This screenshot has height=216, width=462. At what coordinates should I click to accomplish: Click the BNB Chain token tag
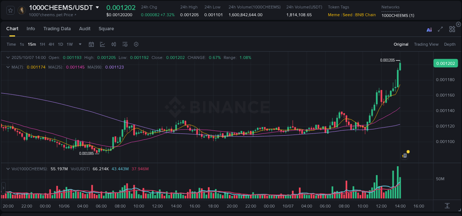click(364, 15)
